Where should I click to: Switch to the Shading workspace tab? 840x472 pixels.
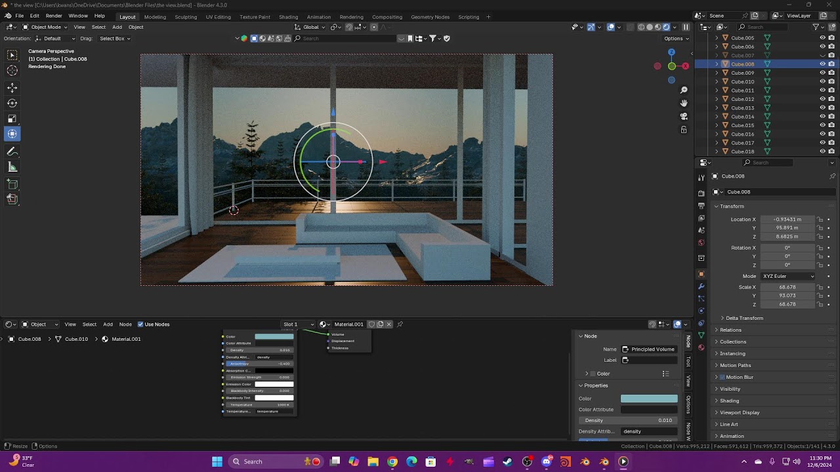coord(288,16)
